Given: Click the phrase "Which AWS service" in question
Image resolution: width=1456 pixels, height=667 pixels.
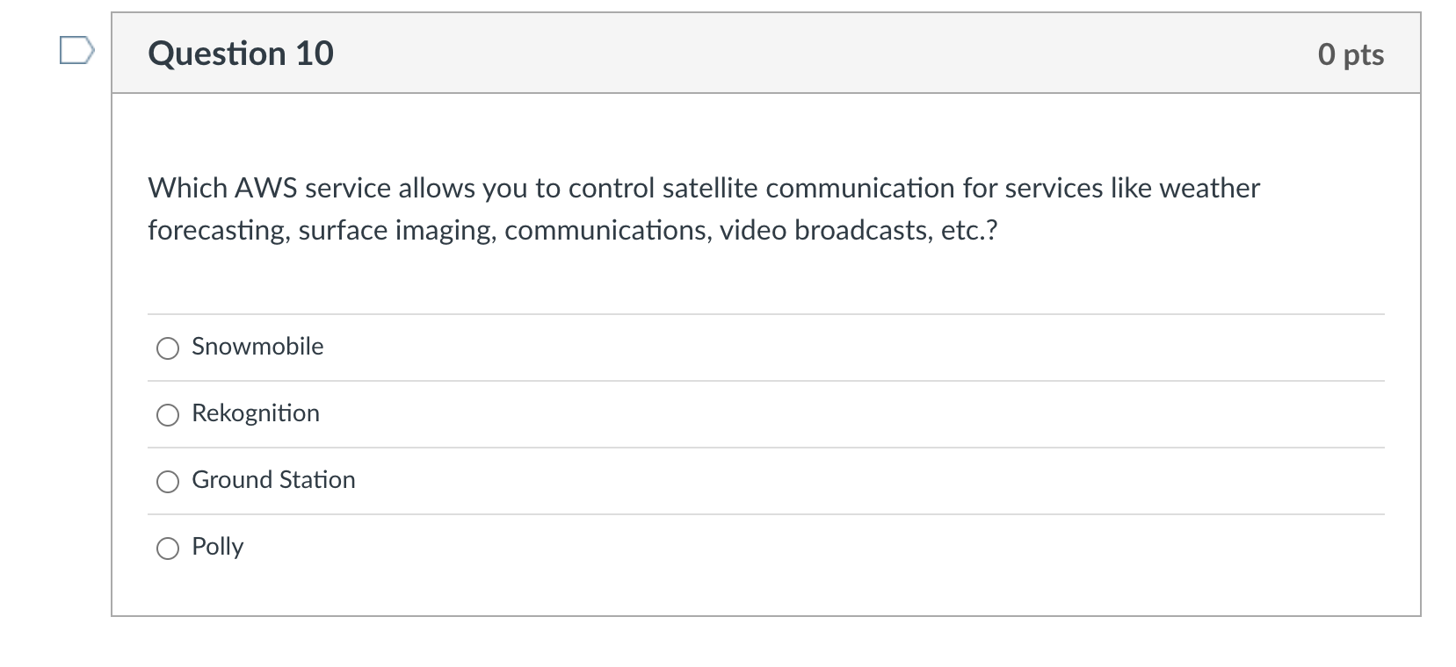Looking at the screenshot, I should [269, 188].
